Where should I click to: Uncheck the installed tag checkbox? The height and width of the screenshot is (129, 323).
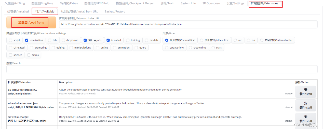pos(108,40)
